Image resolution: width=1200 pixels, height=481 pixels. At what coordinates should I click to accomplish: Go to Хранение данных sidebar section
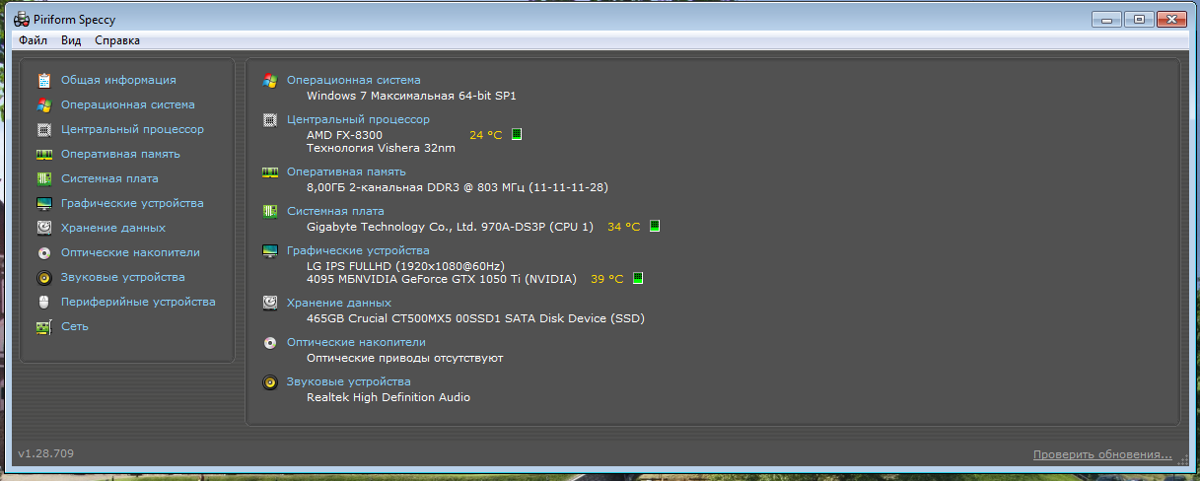pyautogui.click(x=113, y=228)
